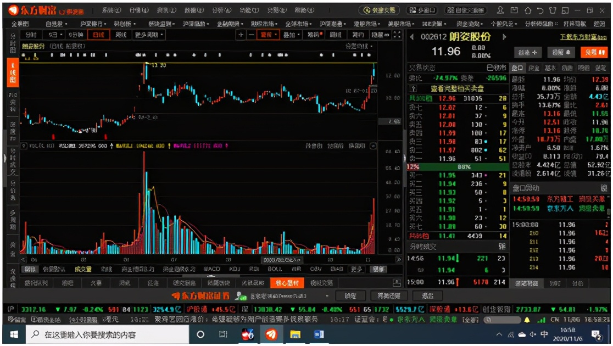Open the 更多 indicator dropdown next to OBV
Screen dimensions: 613x346
[354, 269]
